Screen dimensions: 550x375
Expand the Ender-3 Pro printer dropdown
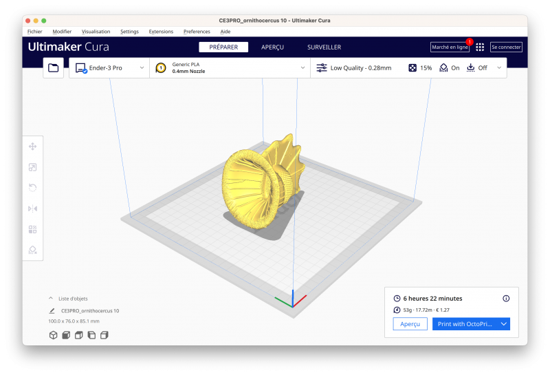(142, 67)
